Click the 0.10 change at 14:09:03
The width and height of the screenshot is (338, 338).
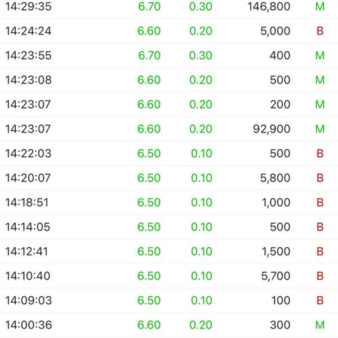(202, 300)
